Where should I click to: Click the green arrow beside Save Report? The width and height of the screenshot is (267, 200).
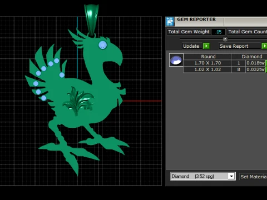tap(264, 46)
